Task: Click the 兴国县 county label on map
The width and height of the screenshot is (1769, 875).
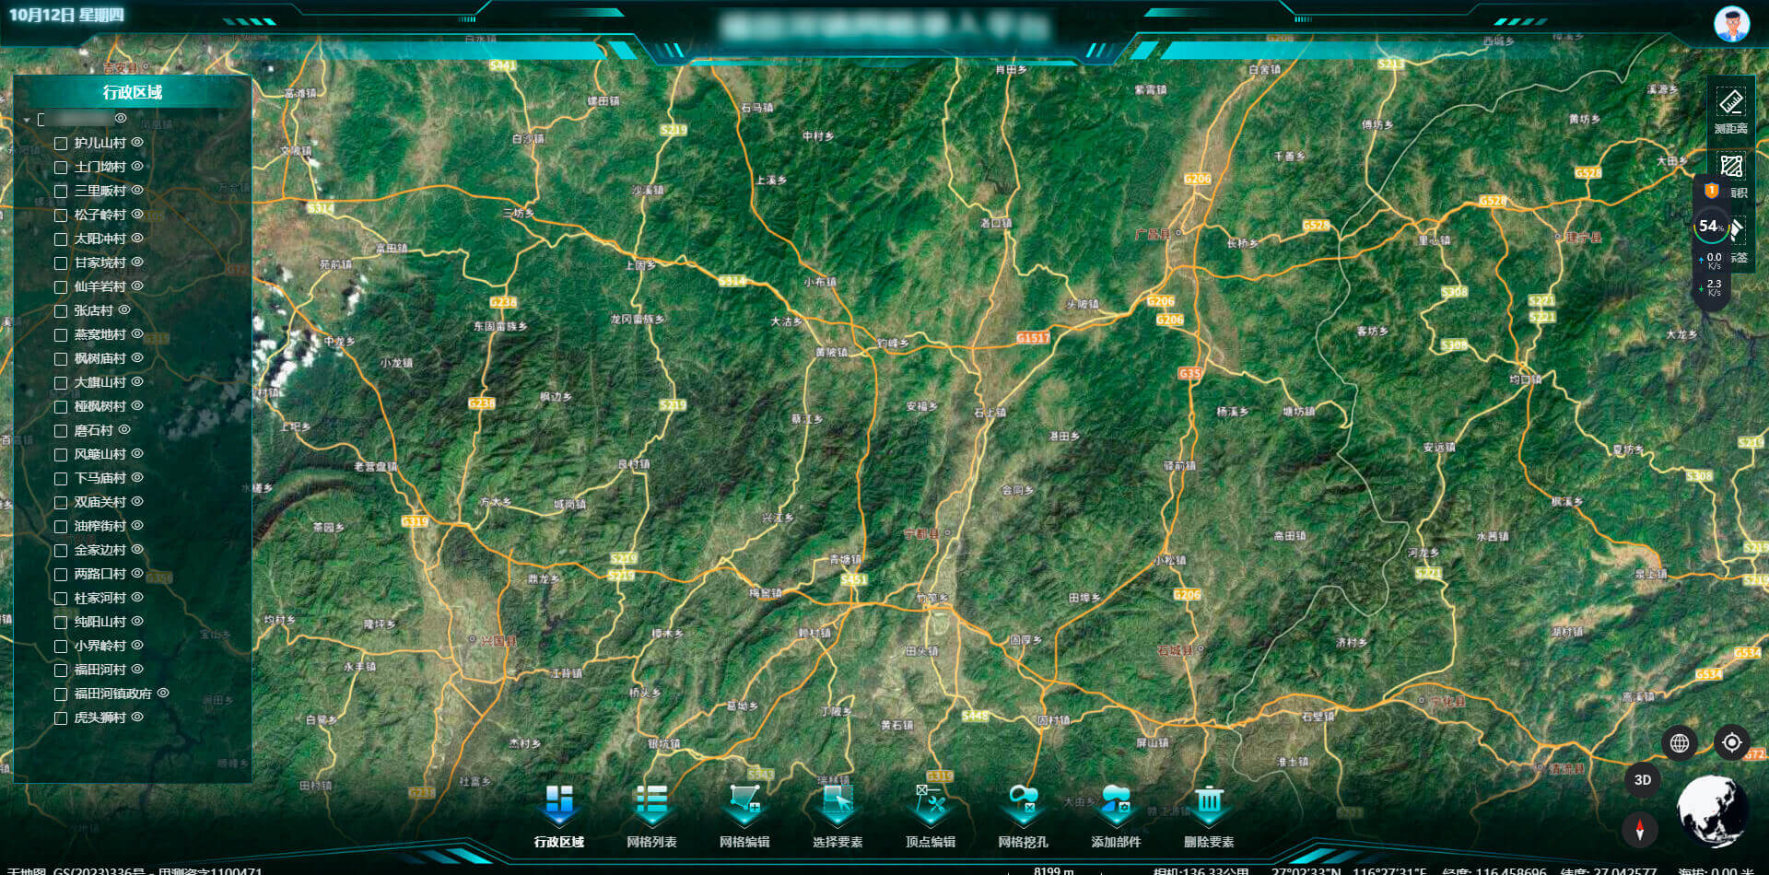Action: tap(498, 640)
